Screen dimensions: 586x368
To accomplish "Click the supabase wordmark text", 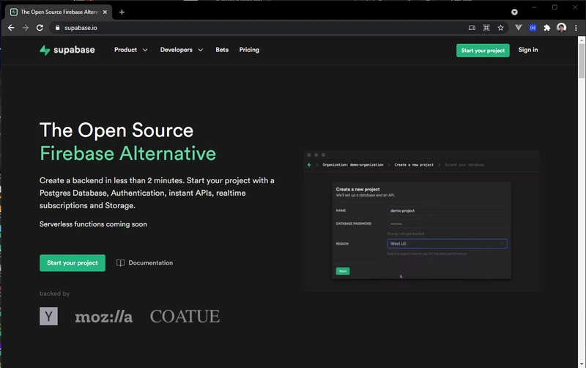I will tap(74, 50).
